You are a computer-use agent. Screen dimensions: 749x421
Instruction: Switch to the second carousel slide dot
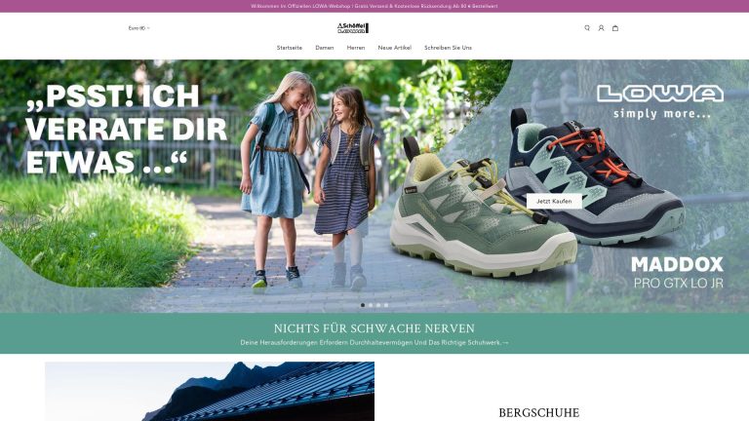point(371,305)
